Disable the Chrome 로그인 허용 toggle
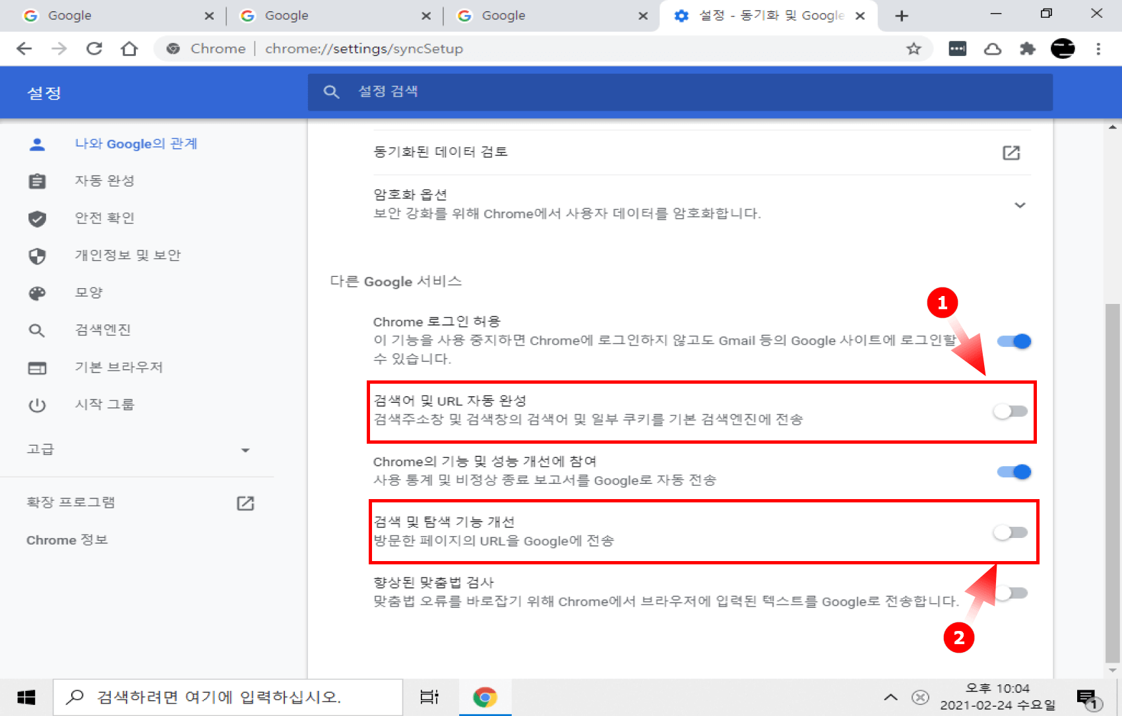This screenshot has width=1122, height=716. pyautogui.click(x=1014, y=342)
